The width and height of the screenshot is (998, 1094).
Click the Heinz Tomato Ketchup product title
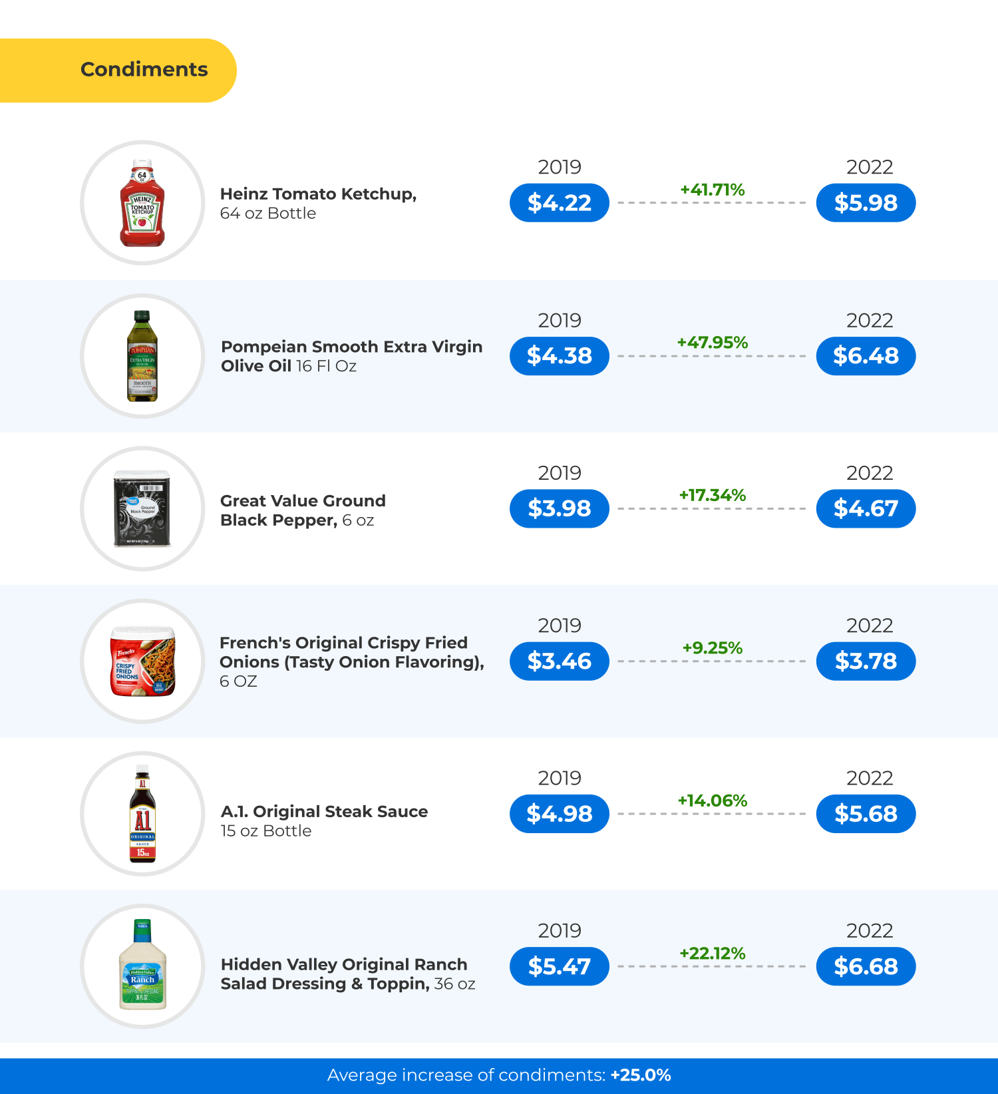318,194
